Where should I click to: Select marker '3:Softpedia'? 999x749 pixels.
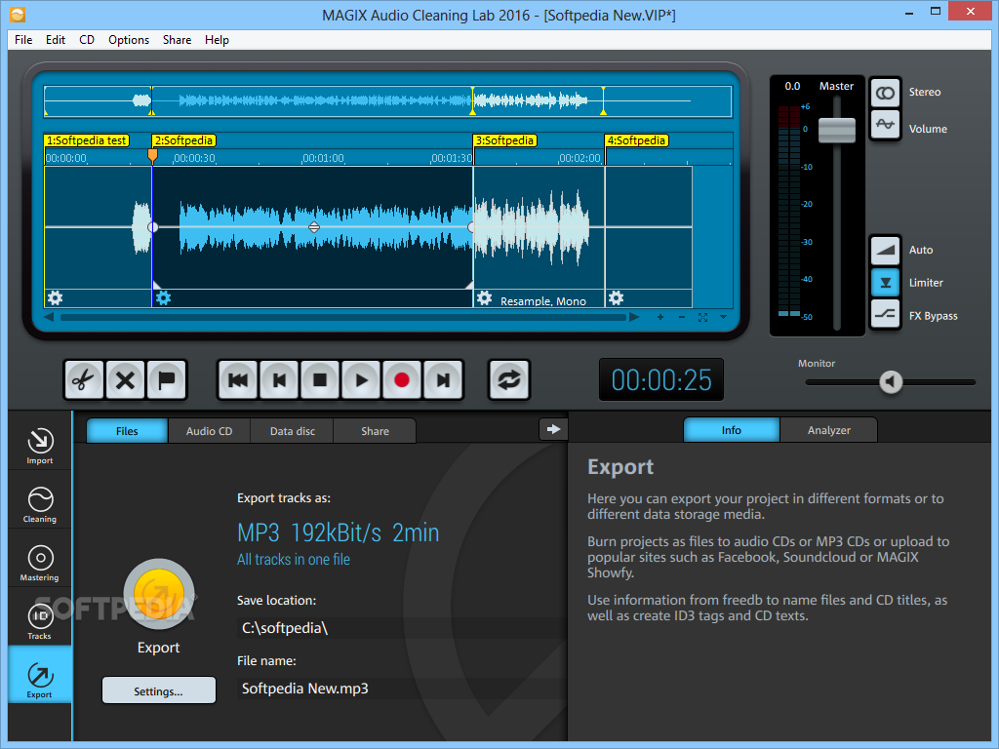(x=505, y=140)
